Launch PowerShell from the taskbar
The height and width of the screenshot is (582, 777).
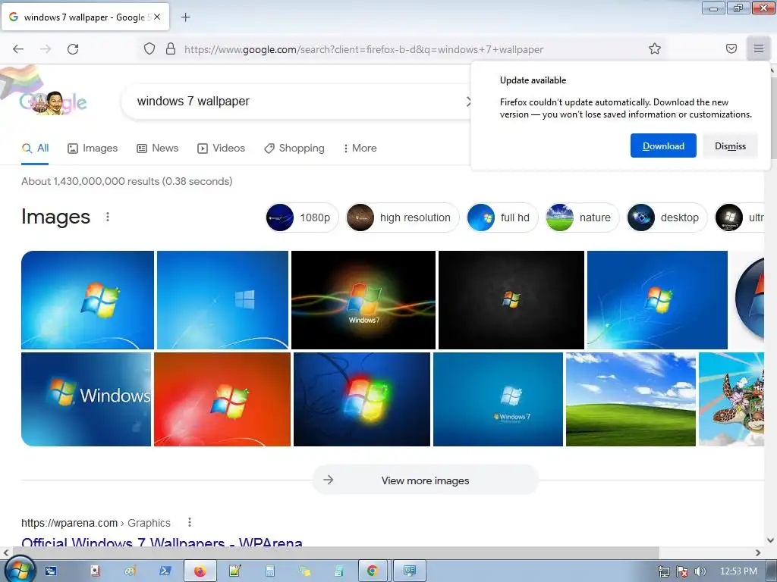pyautogui.click(x=165, y=571)
